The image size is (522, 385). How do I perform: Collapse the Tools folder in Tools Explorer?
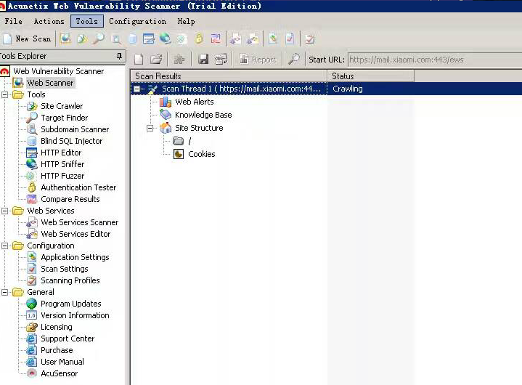[x=5, y=94]
